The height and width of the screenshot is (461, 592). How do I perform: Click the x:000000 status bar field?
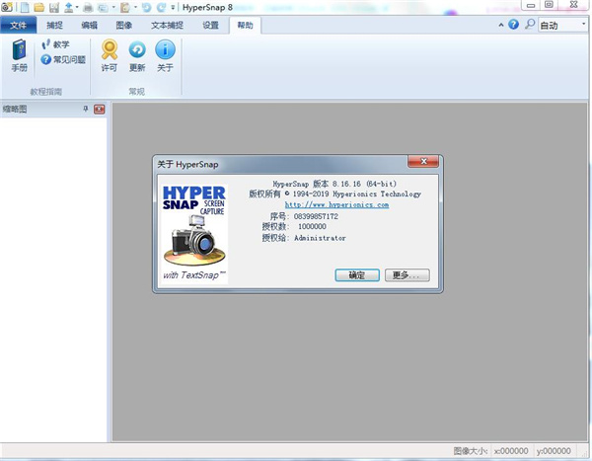click(511, 451)
